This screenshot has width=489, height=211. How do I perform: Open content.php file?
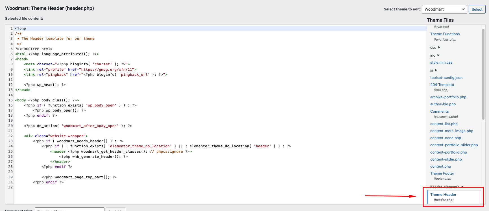[440, 166]
